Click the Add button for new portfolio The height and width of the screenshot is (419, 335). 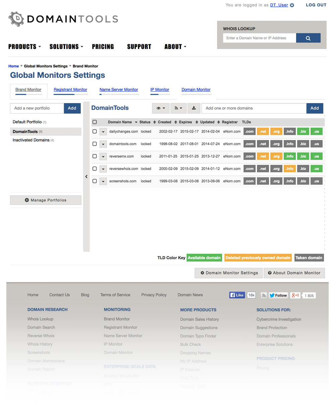pyautogui.click(x=72, y=108)
